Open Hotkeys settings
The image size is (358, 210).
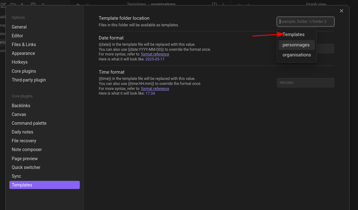coord(20,62)
